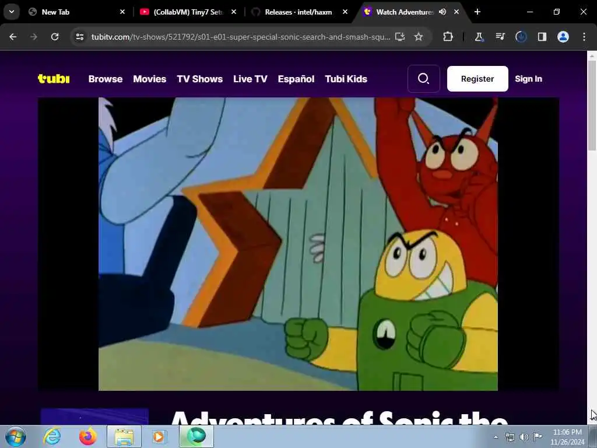Click the video player to pause playback
This screenshot has height=448, width=597.
click(298, 244)
